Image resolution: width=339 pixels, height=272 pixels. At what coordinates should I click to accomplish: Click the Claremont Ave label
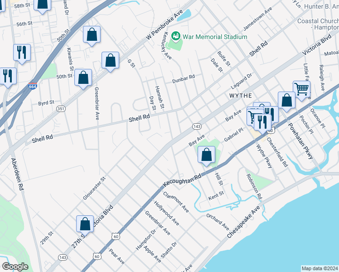(x=176, y=202)
